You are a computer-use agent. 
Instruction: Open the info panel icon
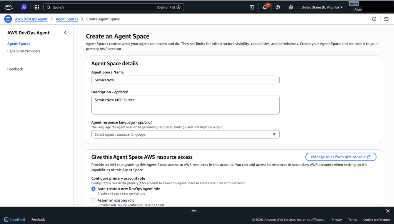pos(374,19)
